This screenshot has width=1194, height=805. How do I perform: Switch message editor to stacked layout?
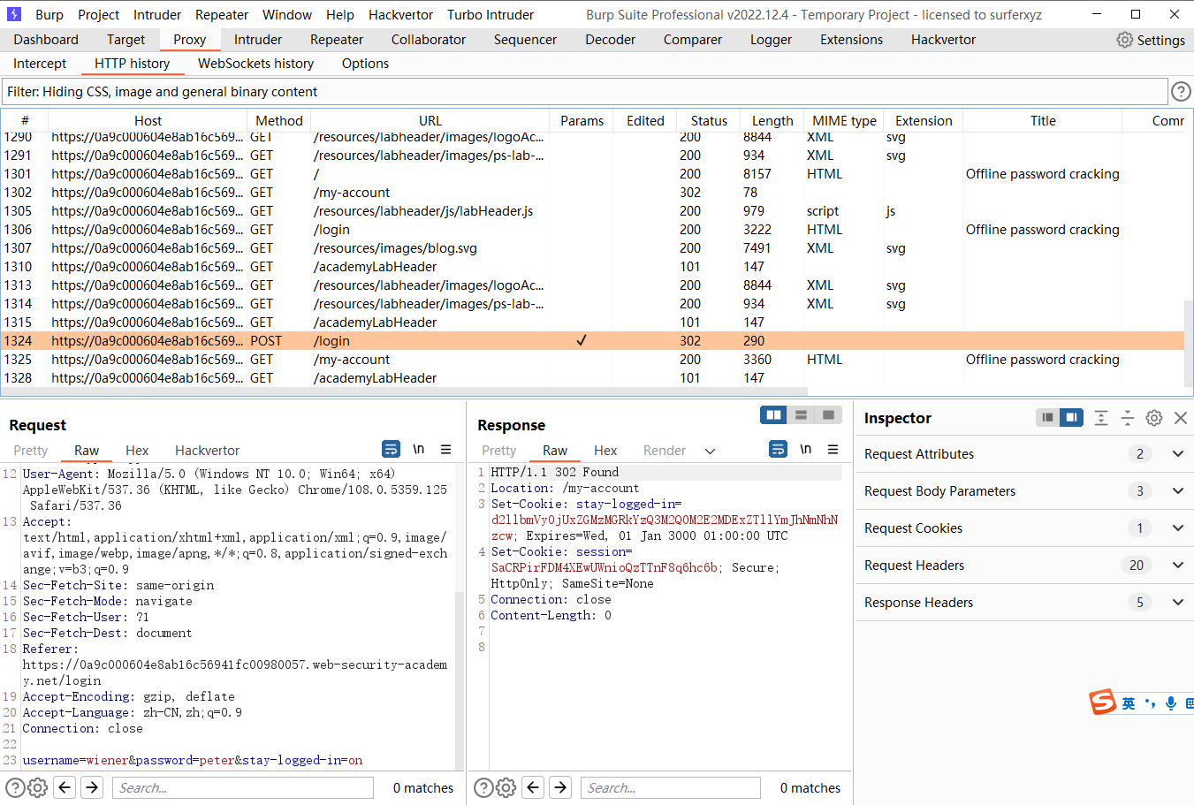click(x=801, y=414)
